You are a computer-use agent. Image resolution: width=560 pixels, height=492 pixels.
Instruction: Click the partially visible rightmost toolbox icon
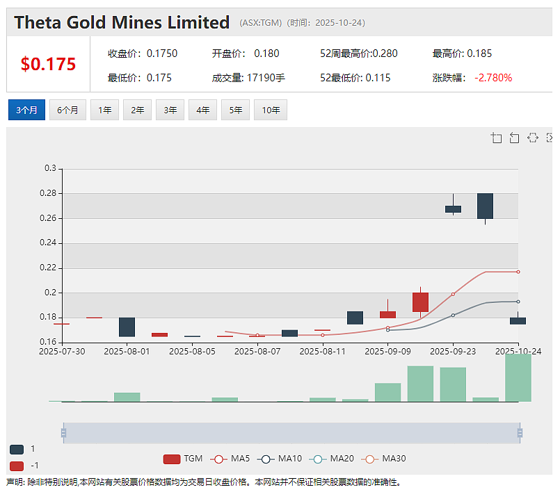(550, 138)
